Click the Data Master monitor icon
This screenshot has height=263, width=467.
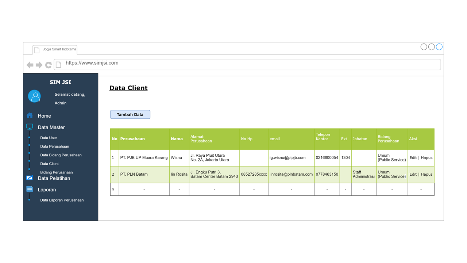point(30,127)
